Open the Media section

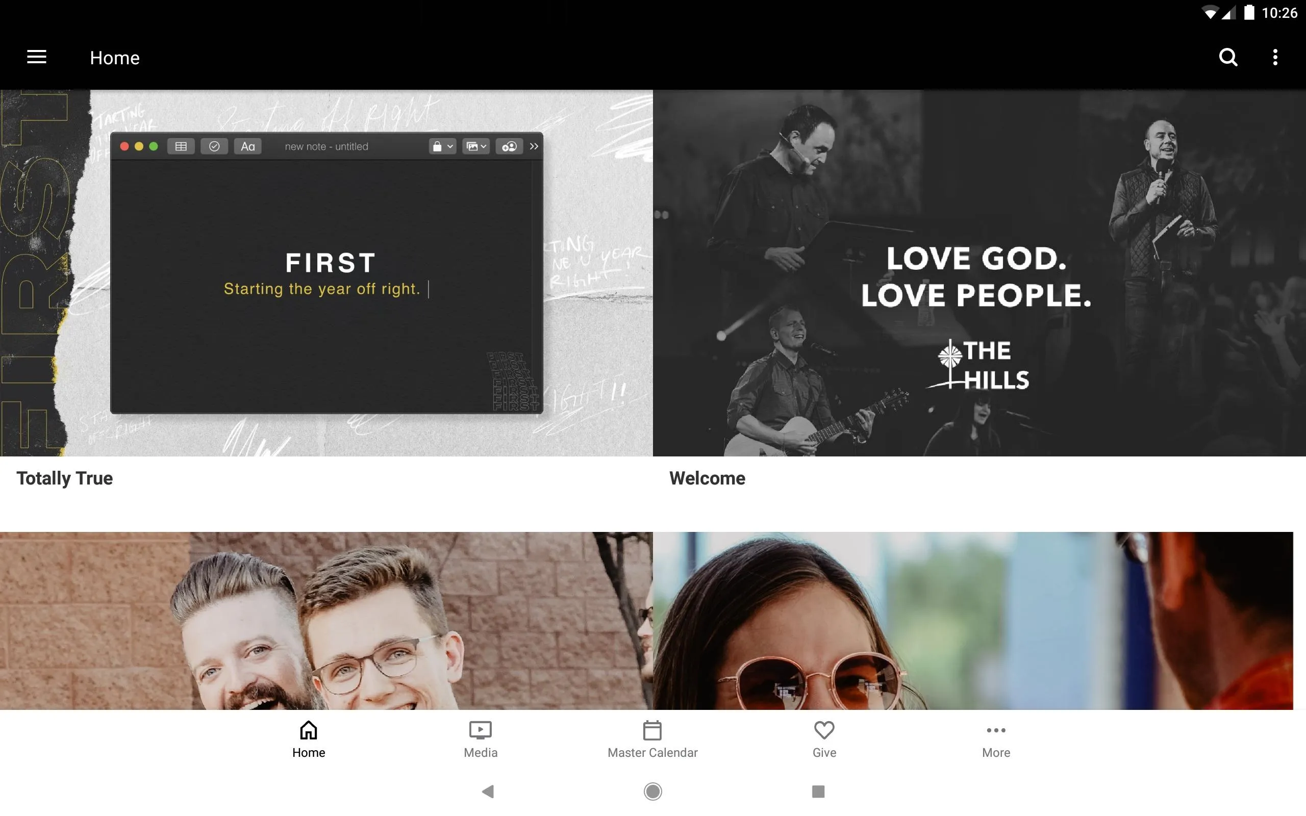coord(481,738)
